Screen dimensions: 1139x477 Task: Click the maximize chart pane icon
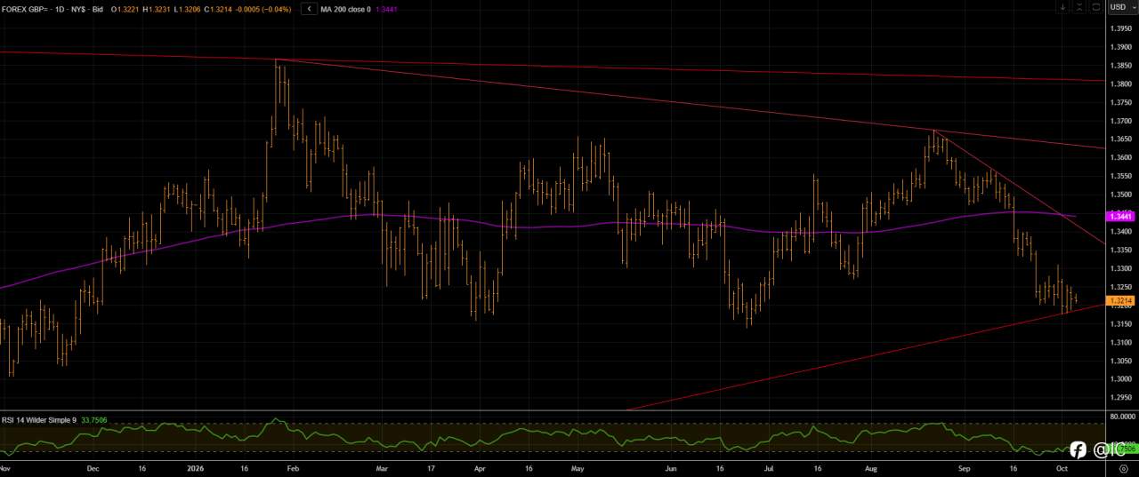[1096, 7]
